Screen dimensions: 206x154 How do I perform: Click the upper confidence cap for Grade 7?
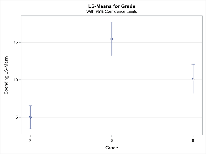point(30,106)
